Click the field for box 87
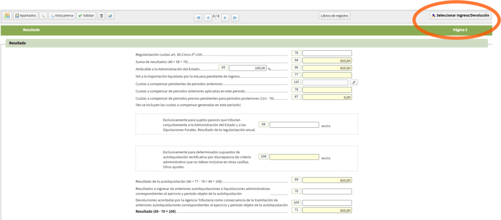The height and width of the screenshot is (220, 501). coord(327,97)
